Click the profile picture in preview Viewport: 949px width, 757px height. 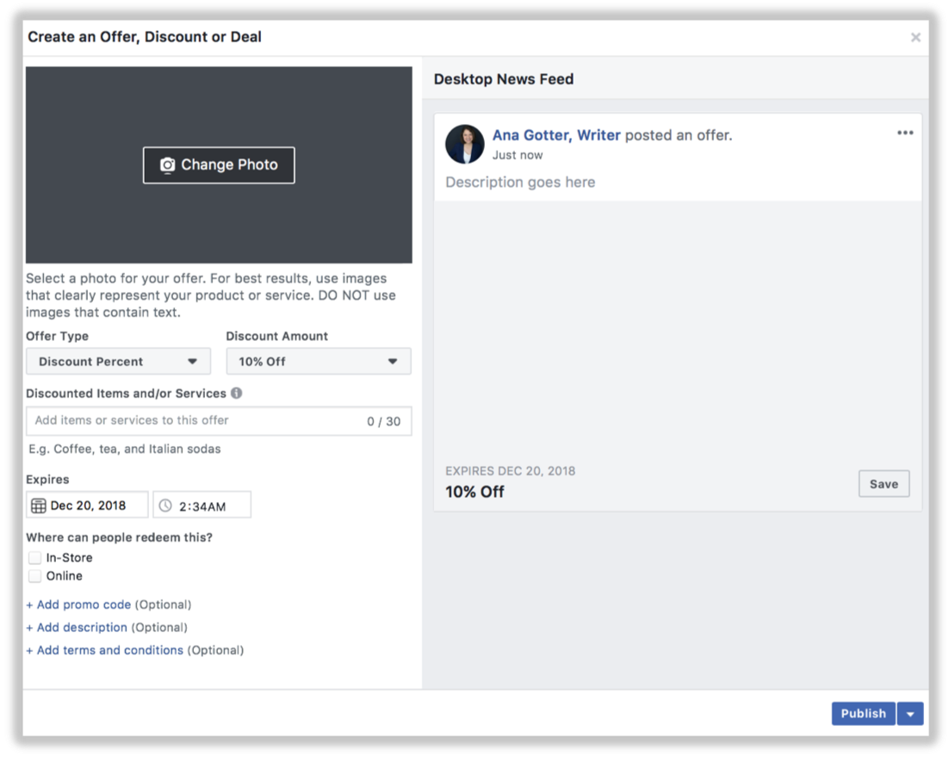(x=465, y=144)
